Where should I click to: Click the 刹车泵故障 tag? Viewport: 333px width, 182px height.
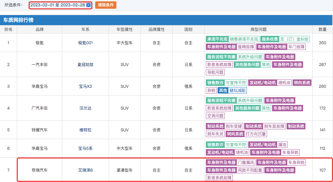(274, 126)
